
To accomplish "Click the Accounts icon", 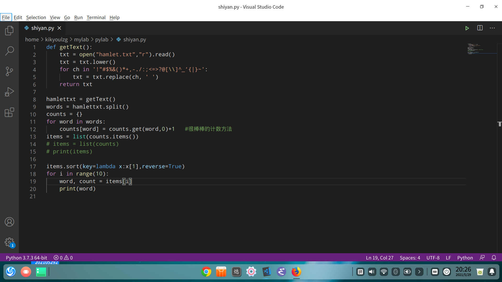I will 9,222.
